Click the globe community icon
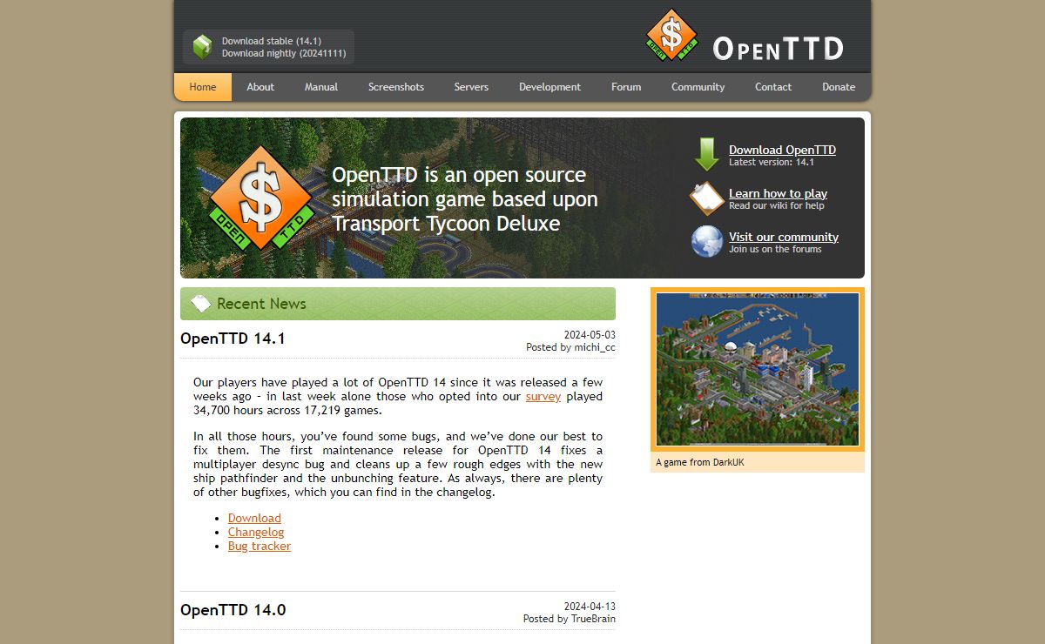Screen dimensions: 1045x644 707,241
